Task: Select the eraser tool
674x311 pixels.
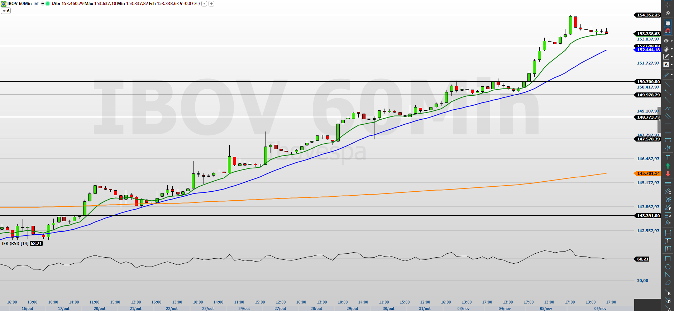Action: pos(668,13)
